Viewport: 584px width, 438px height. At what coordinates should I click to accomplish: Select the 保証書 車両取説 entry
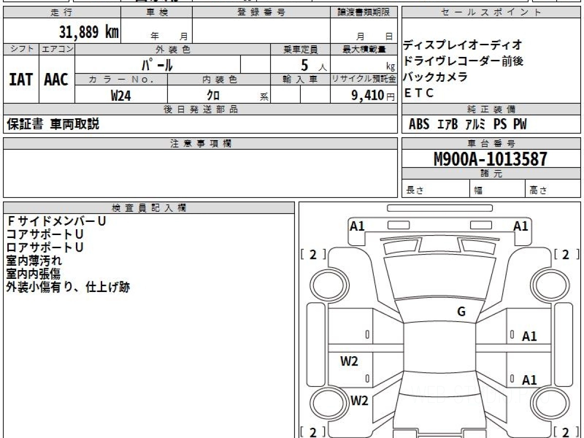[53, 124]
